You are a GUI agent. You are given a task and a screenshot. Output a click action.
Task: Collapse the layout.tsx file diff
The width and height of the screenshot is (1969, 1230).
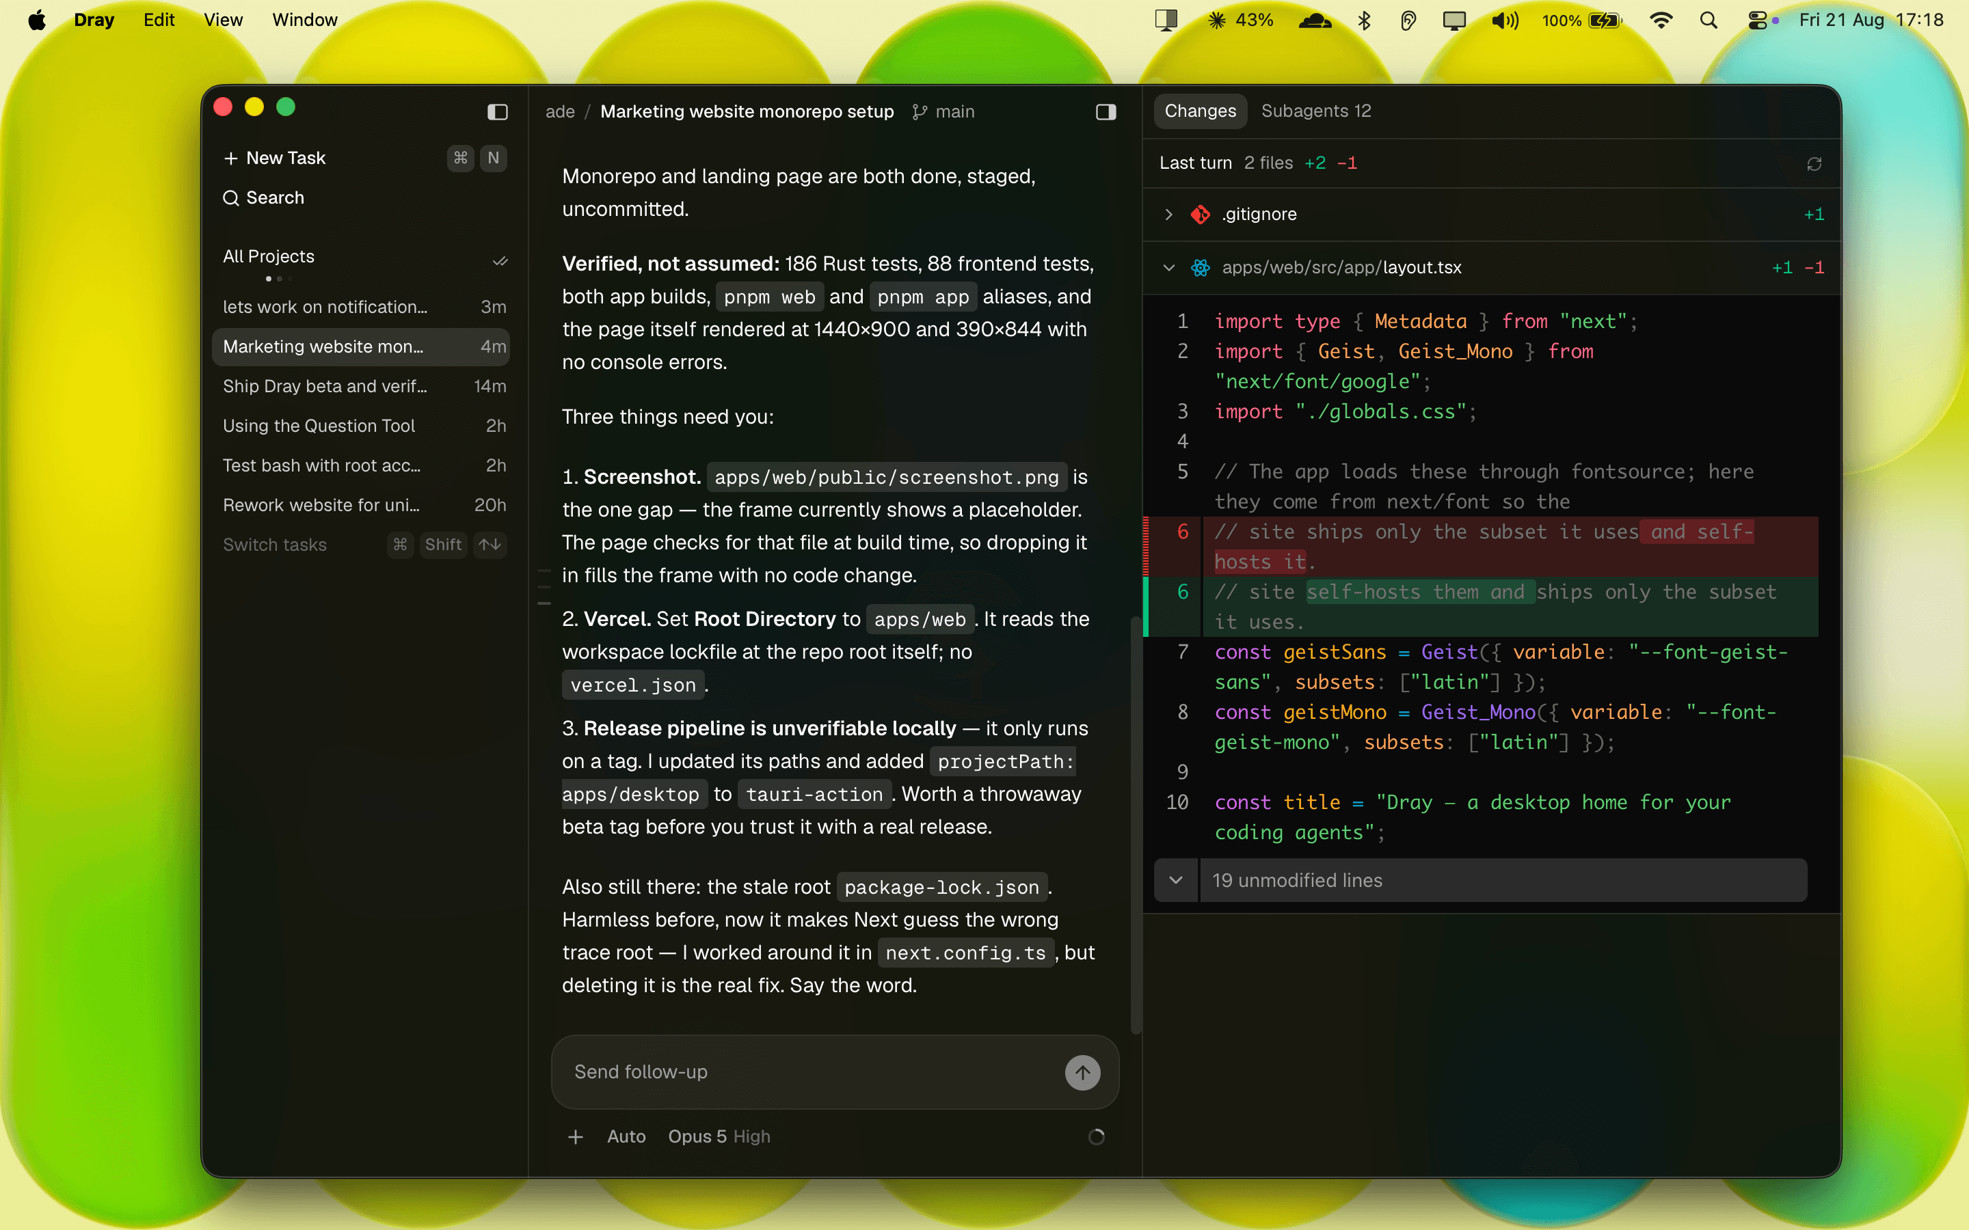tap(1168, 268)
